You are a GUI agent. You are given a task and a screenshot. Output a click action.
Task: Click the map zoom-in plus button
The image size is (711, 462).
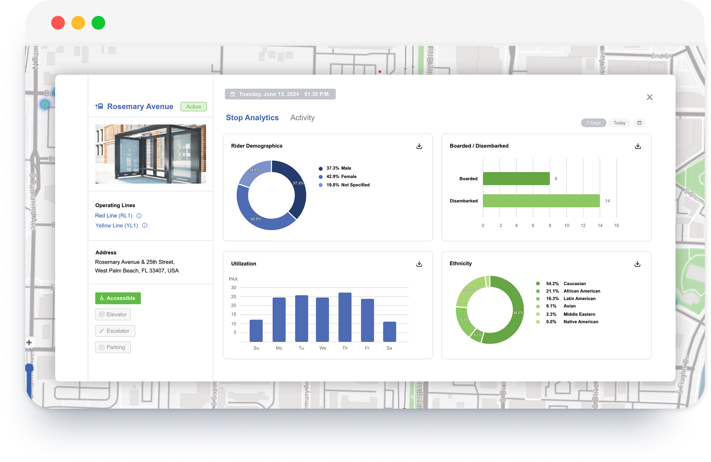click(29, 342)
